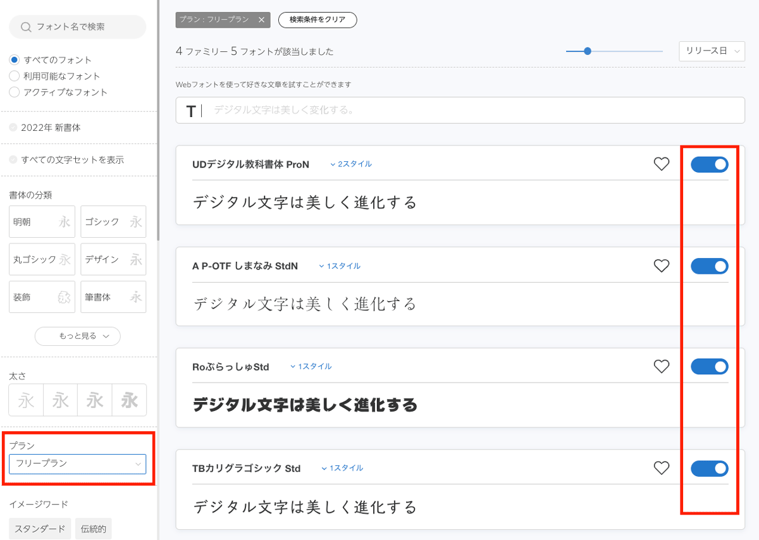Image resolution: width=759 pixels, height=540 pixels.
Task: Click RoぶらっしゅStd bold sample preview text
Action: [305, 405]
